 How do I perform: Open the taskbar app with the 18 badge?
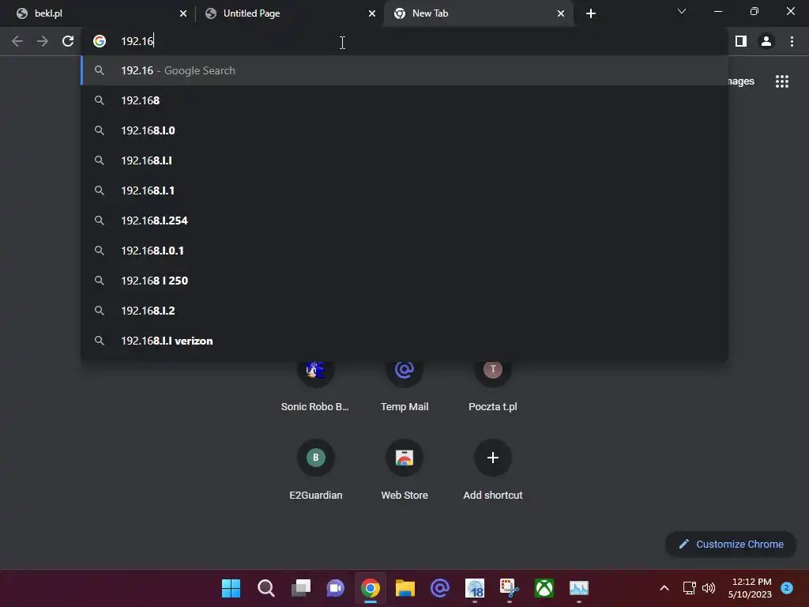[475, 588]
